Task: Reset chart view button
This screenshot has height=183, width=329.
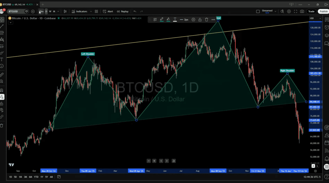Action: (x=173, y=161)
